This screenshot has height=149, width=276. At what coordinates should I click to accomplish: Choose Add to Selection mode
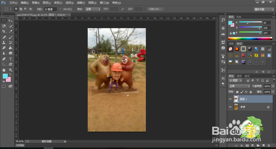pos(21,9)
